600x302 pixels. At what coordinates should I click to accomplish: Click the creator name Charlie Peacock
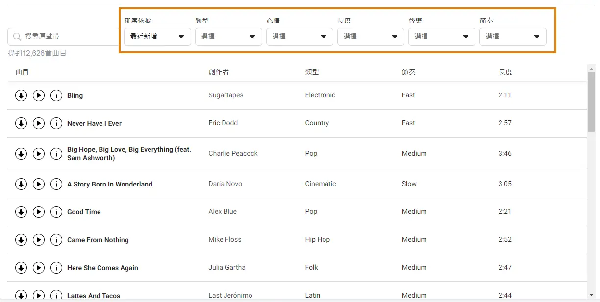(233, 153)
